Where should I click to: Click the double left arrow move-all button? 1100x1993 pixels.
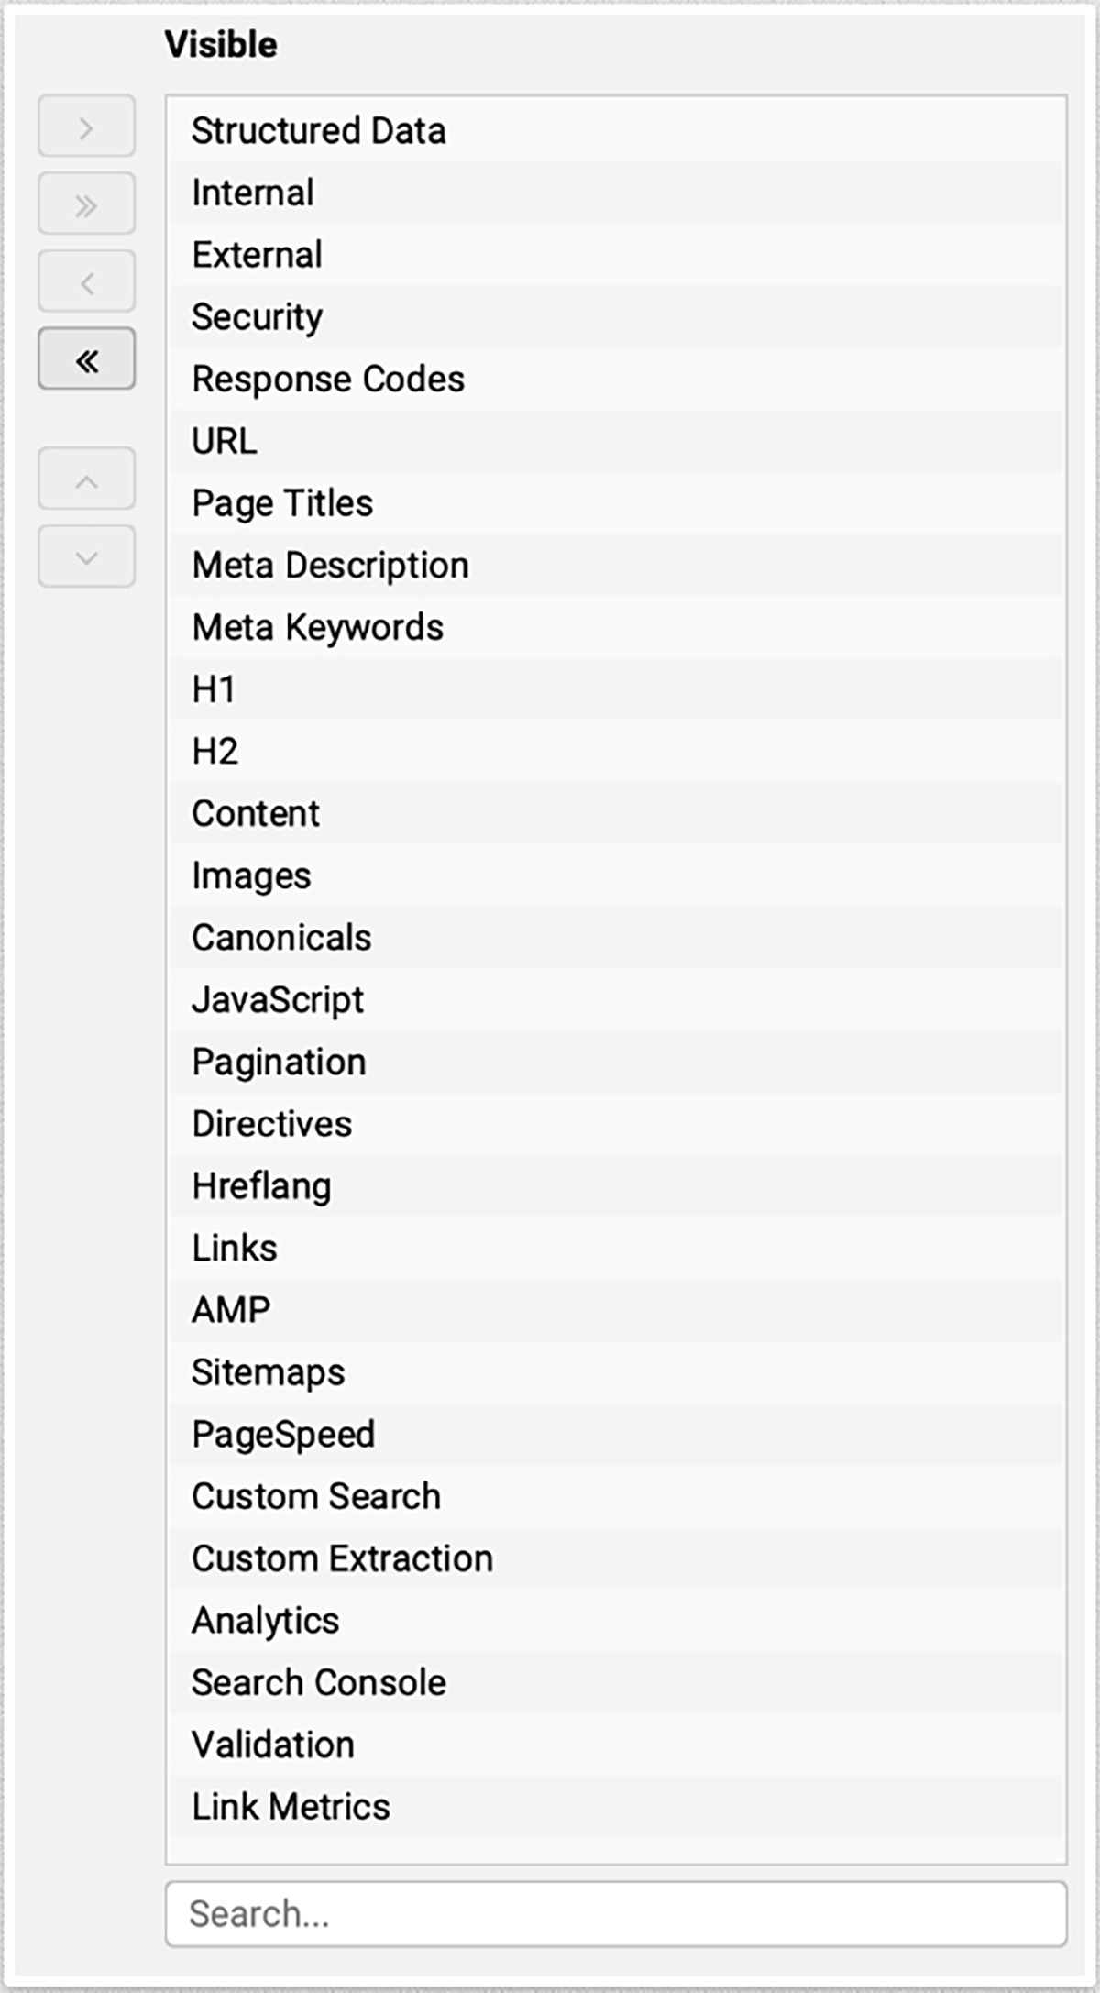coord(86,359)
